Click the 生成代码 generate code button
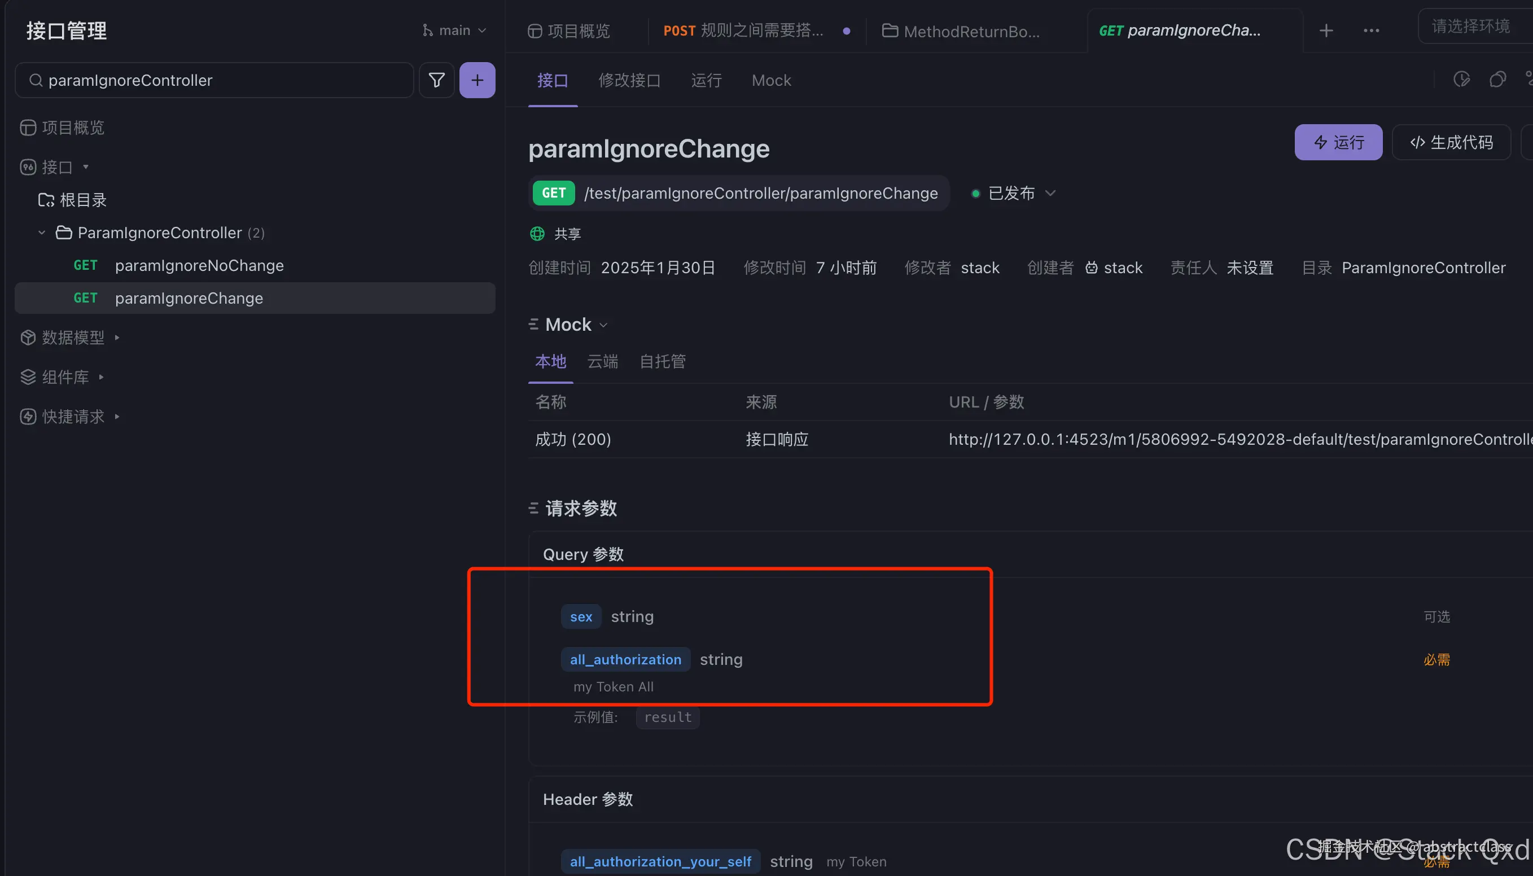Viewport: 1533px width, 876px height. [x=1451, y=142]
